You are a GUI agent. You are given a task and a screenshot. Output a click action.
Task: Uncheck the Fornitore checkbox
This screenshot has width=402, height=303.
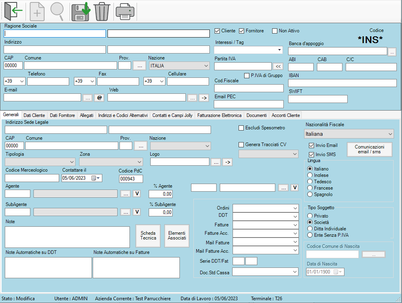pos(242,31)
